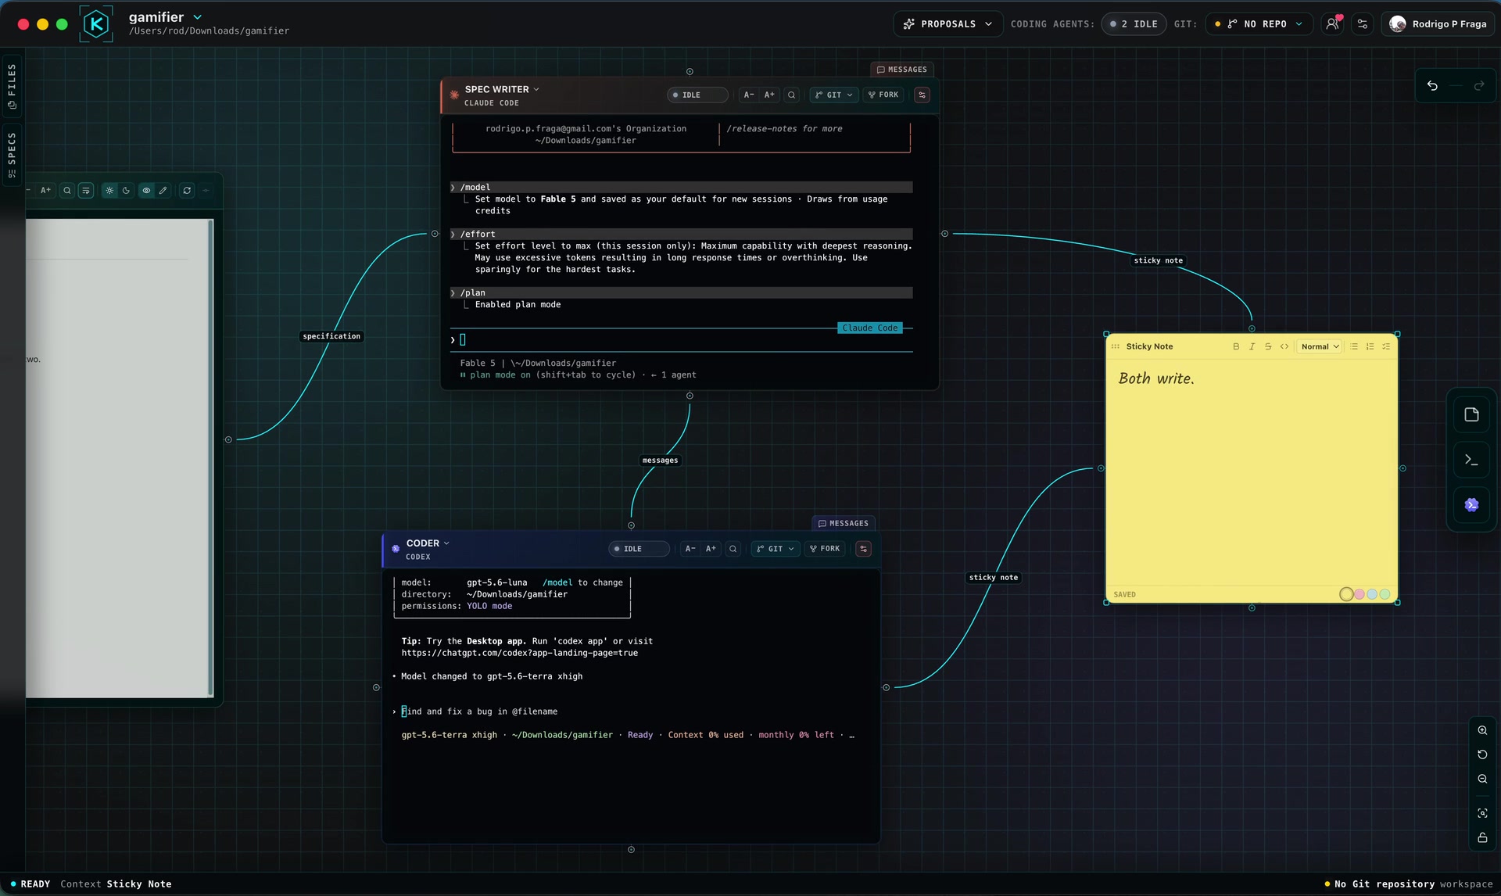Enable preview mode with the eye icon
Viewport: 1501px width, 896px height.
[x=146, y=190]
